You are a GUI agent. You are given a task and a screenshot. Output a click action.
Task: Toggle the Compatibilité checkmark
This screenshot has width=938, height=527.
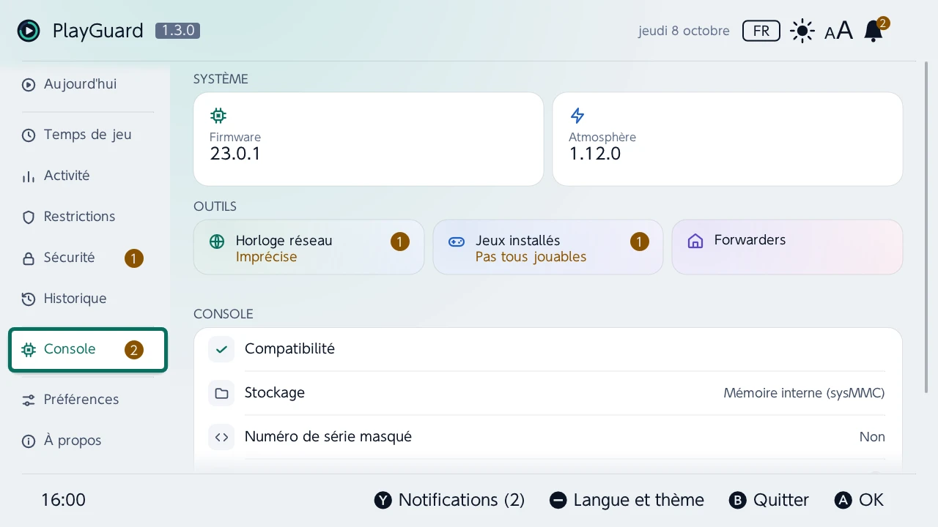[221, 349]
